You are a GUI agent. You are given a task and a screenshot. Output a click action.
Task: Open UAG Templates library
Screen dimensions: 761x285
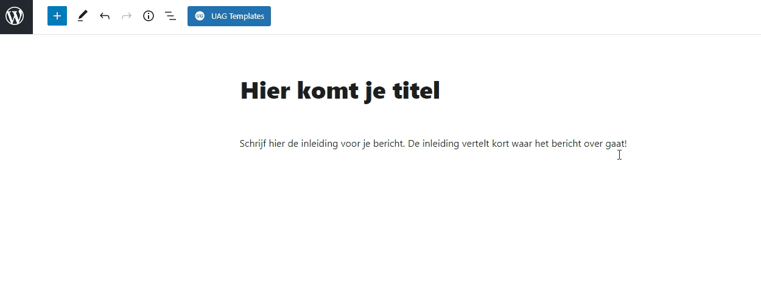(x=237, y=16)
